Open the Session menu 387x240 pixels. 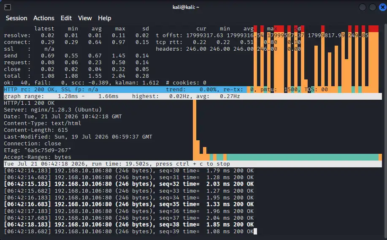pyautogui.click(x=16, y=18)
